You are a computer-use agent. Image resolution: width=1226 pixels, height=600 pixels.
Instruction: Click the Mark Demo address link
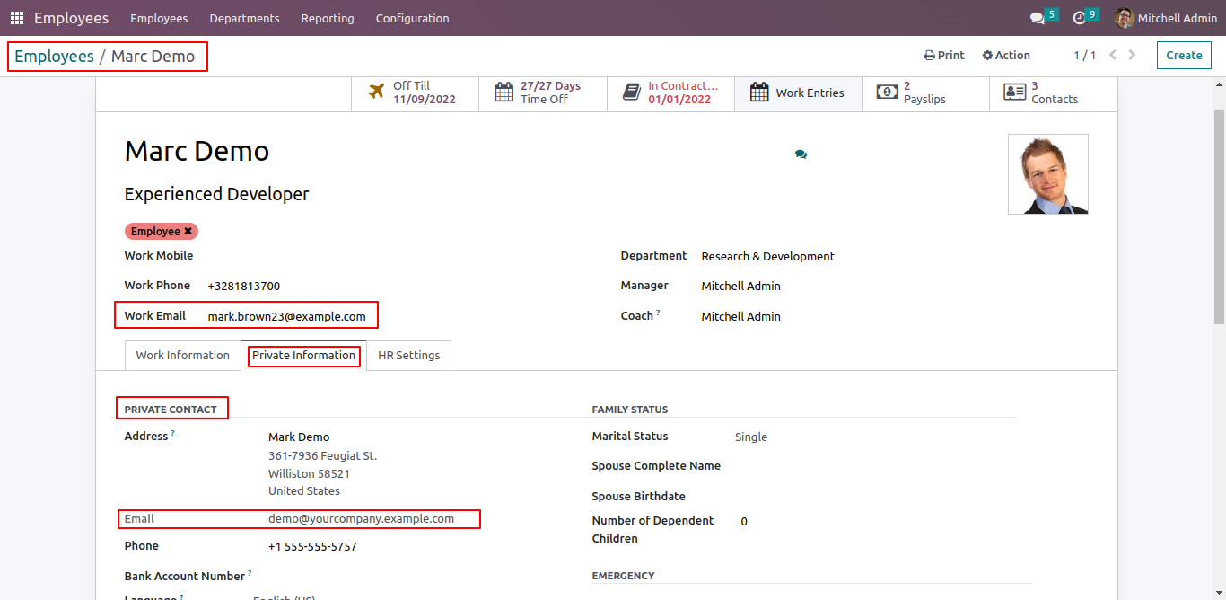point(299,437)
